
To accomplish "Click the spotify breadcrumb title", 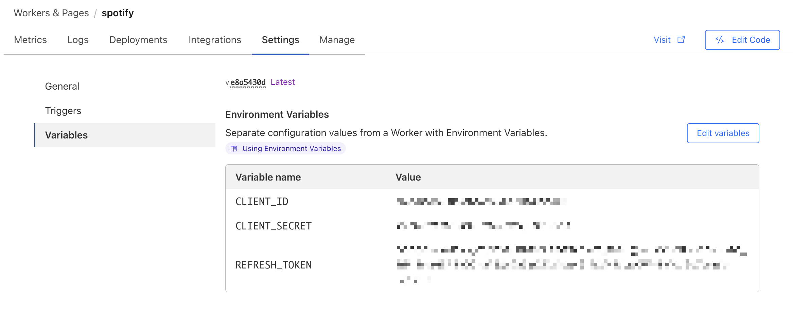I will (118, 13).
